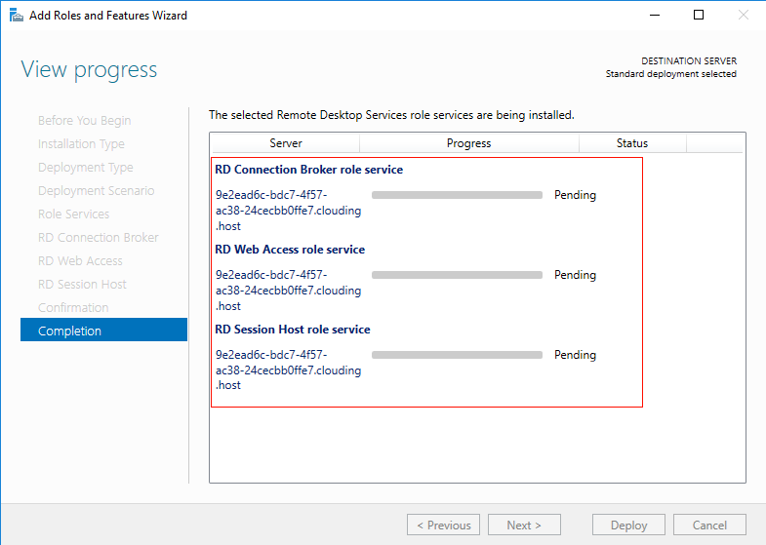The height and width of the screenshot is (545, 766).
Task: Open RD Session Host sidebar step
Action: click(82, 285)
